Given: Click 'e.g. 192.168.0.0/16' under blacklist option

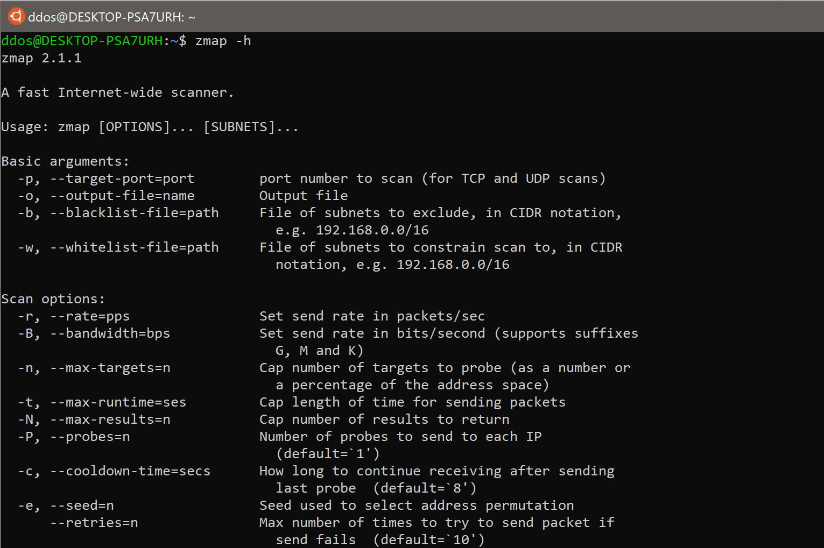Looking at the screenshot, I should coord(352,230).
